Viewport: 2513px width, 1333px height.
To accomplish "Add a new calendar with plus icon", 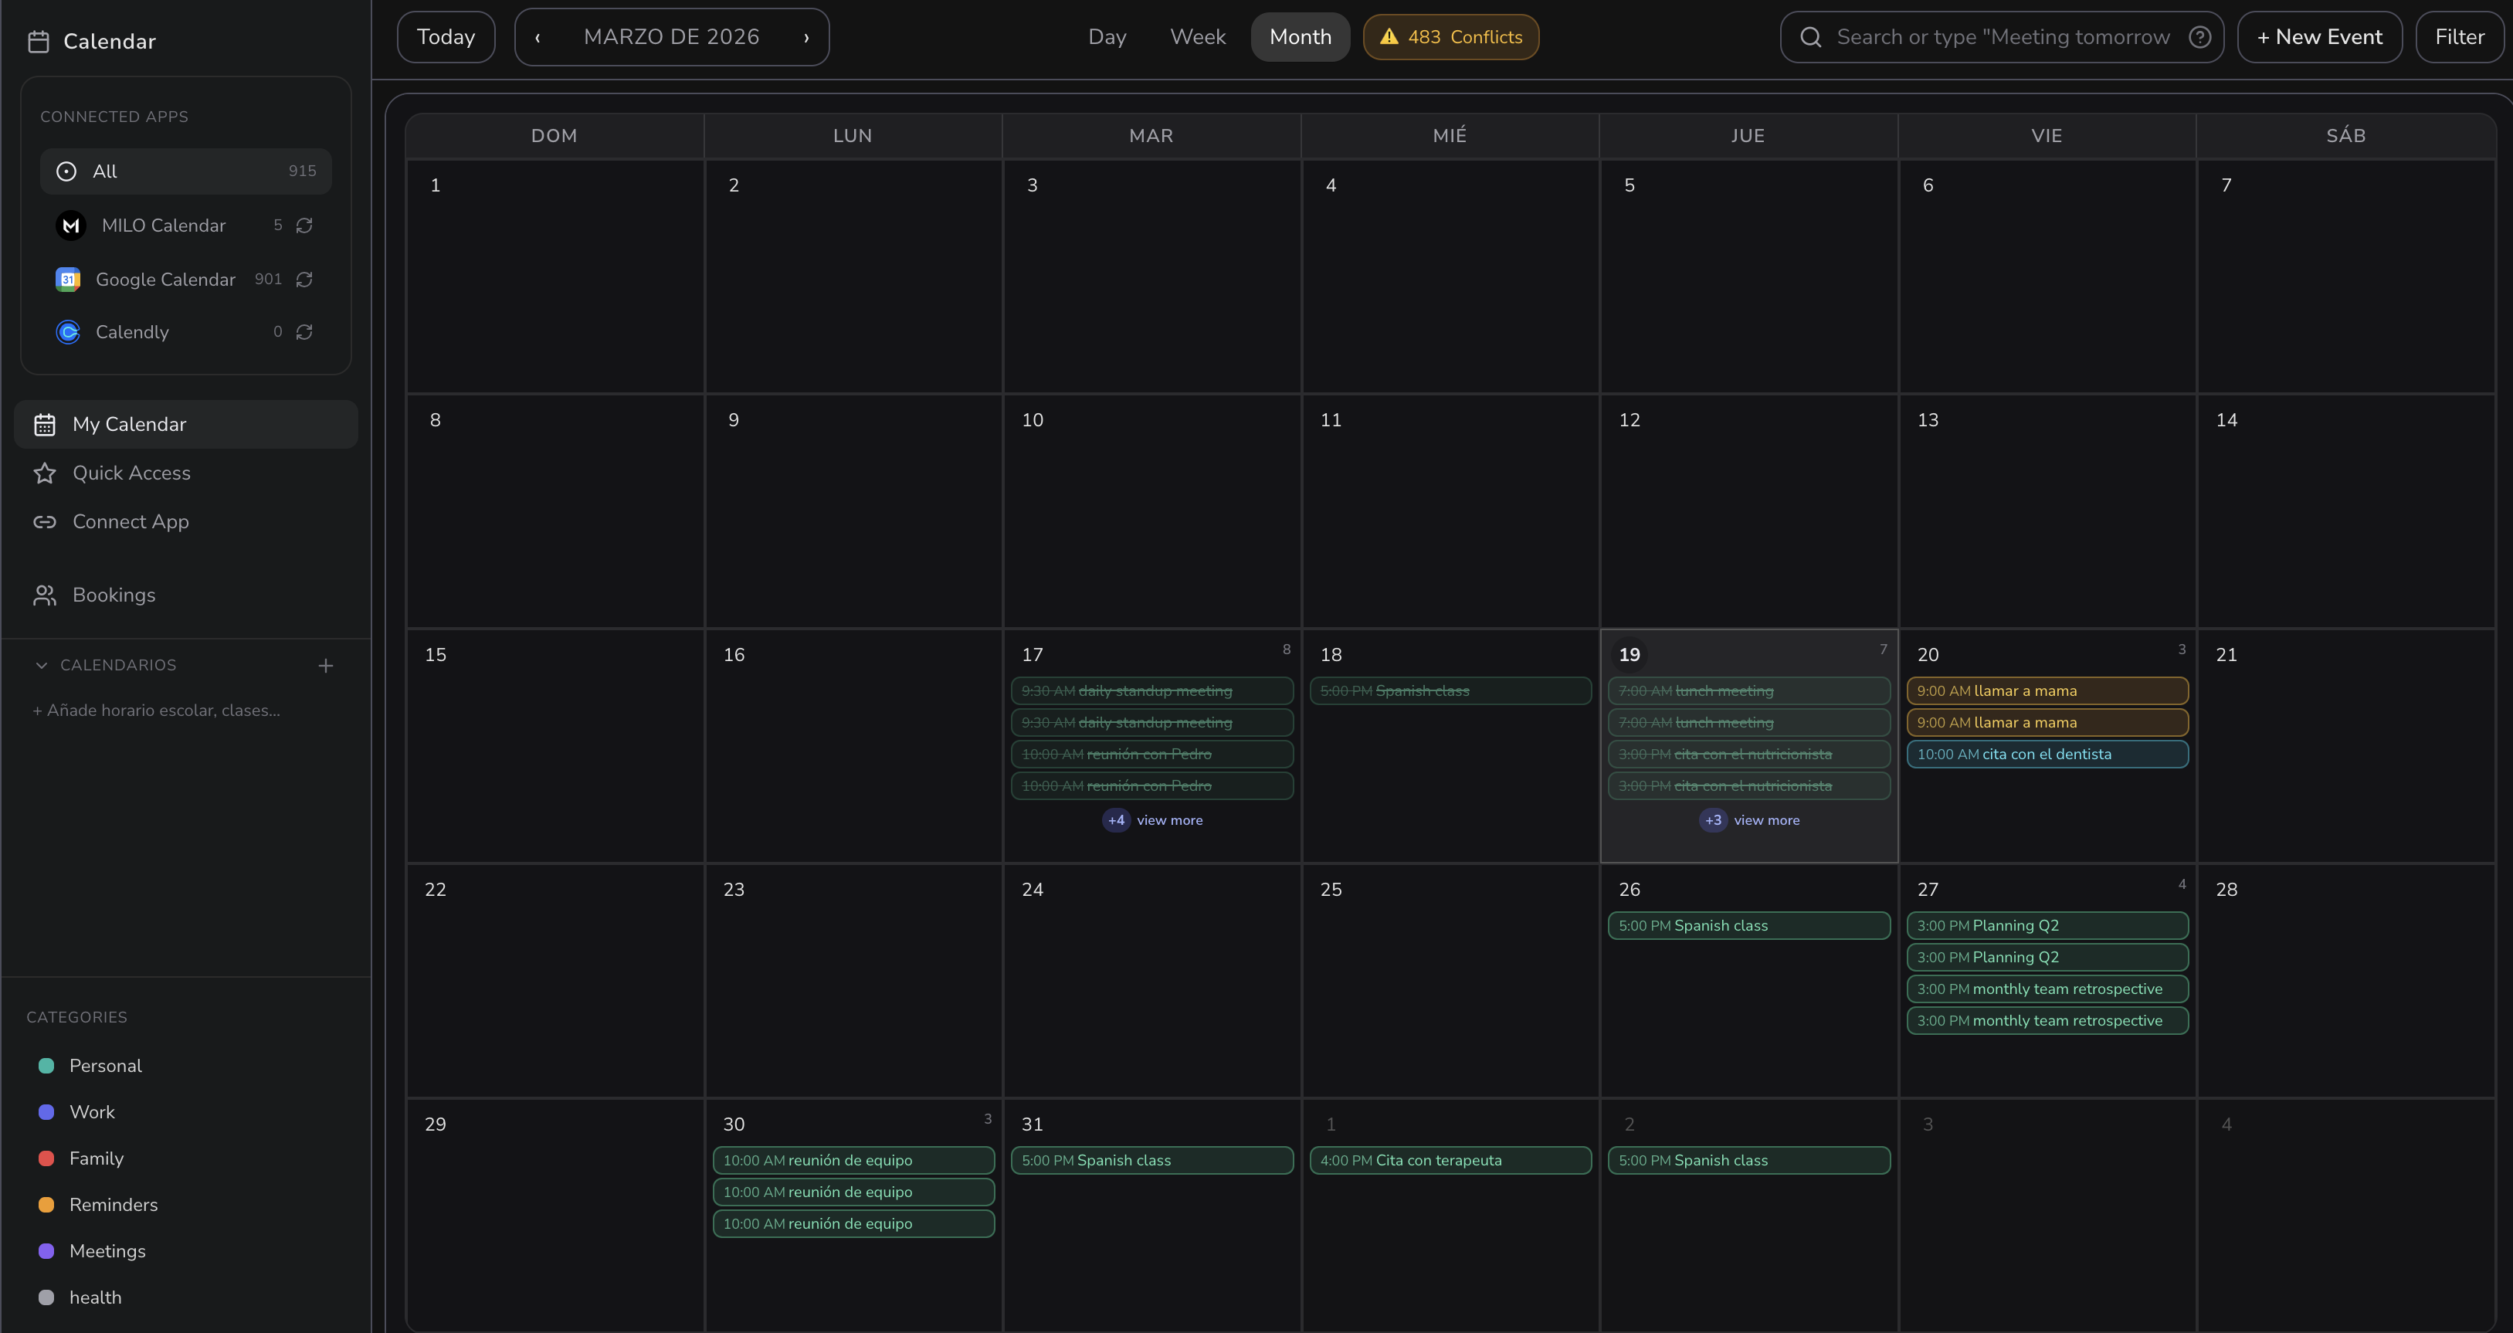I will tap(326, 666).
